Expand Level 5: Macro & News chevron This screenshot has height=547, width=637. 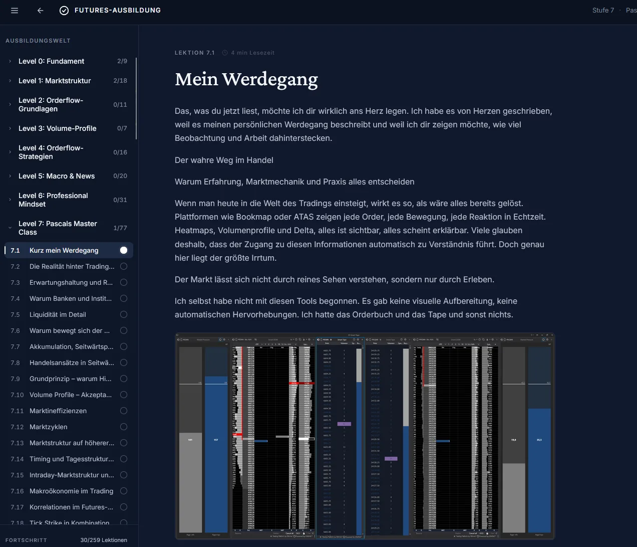10,176
